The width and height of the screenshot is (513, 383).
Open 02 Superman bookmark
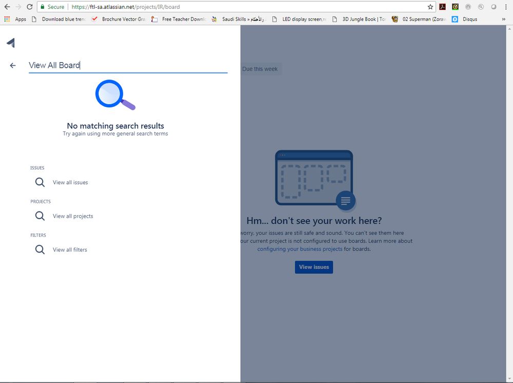[419, 20]
